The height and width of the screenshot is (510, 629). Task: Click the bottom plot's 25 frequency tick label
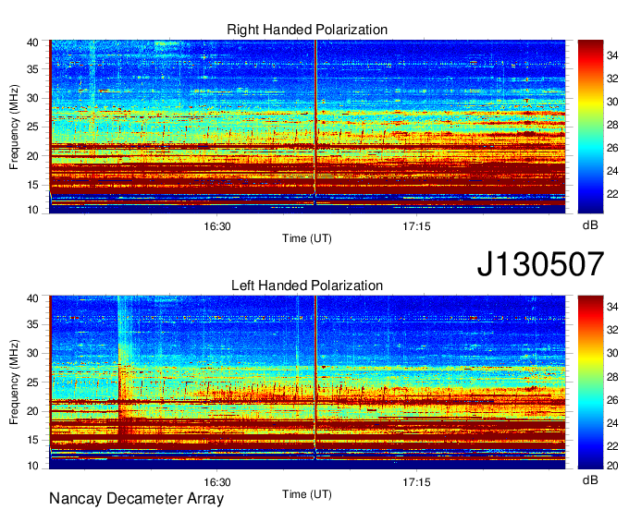[32, 382]
